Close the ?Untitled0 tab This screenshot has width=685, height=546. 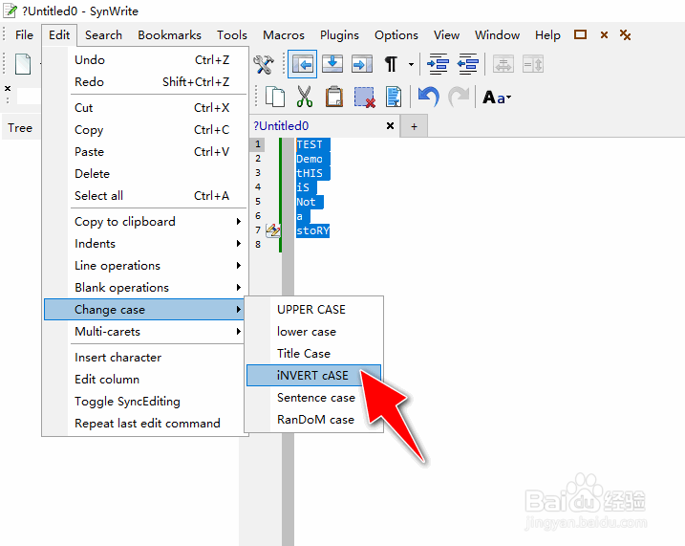point(390,126)
